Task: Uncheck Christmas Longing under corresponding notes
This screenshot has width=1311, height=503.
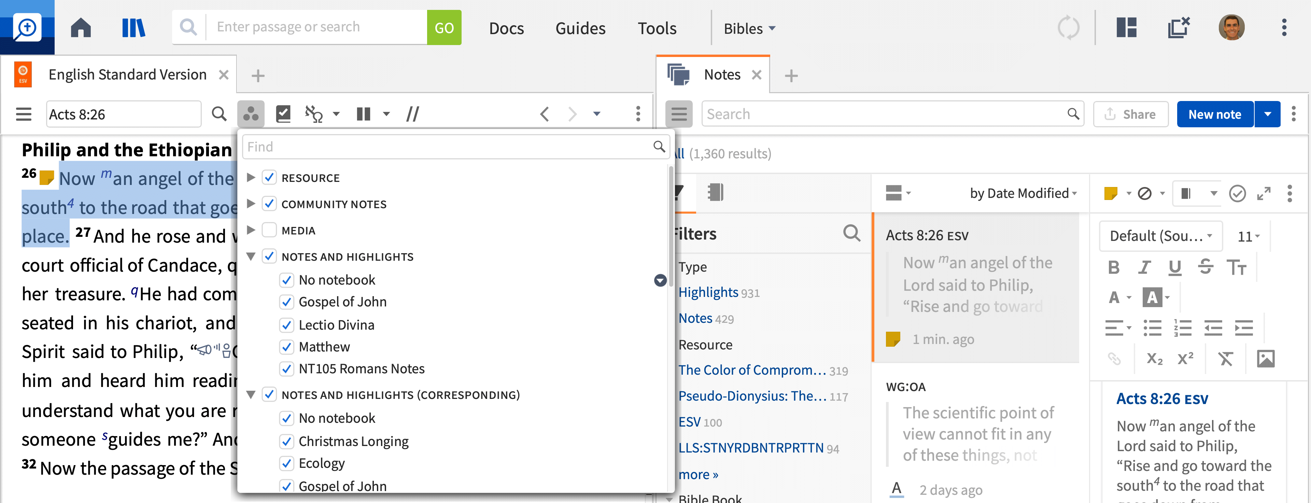Action: pyautogui.click(x=287, y=441)
